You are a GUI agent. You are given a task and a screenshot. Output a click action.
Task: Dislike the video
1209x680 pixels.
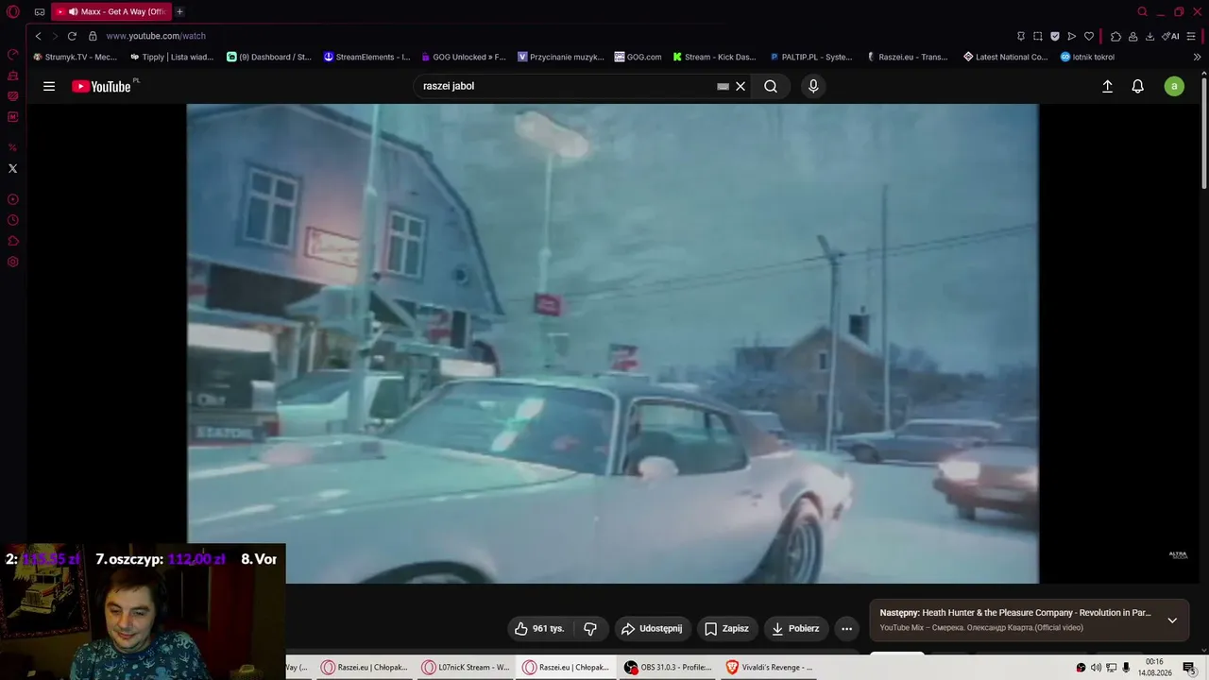click(x=590, y=628)
